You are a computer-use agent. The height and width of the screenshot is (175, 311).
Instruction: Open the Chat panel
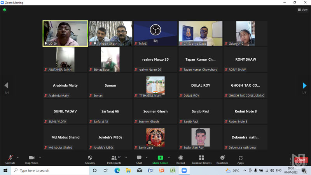click(x=139, y=159)
